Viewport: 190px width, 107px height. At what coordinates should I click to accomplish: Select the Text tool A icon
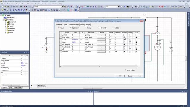24,10
